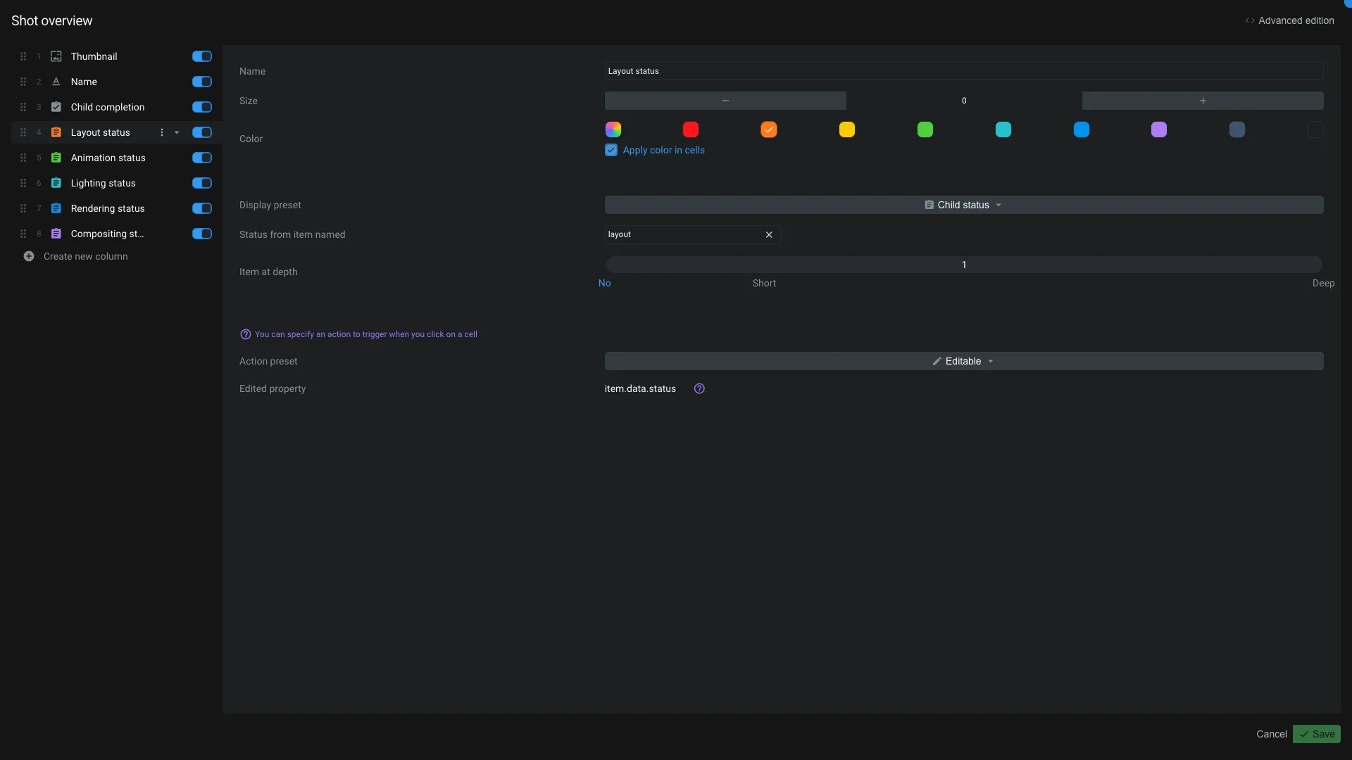Click the green Animation status clipboard icon
The image size is (1352, 760).
56,158
